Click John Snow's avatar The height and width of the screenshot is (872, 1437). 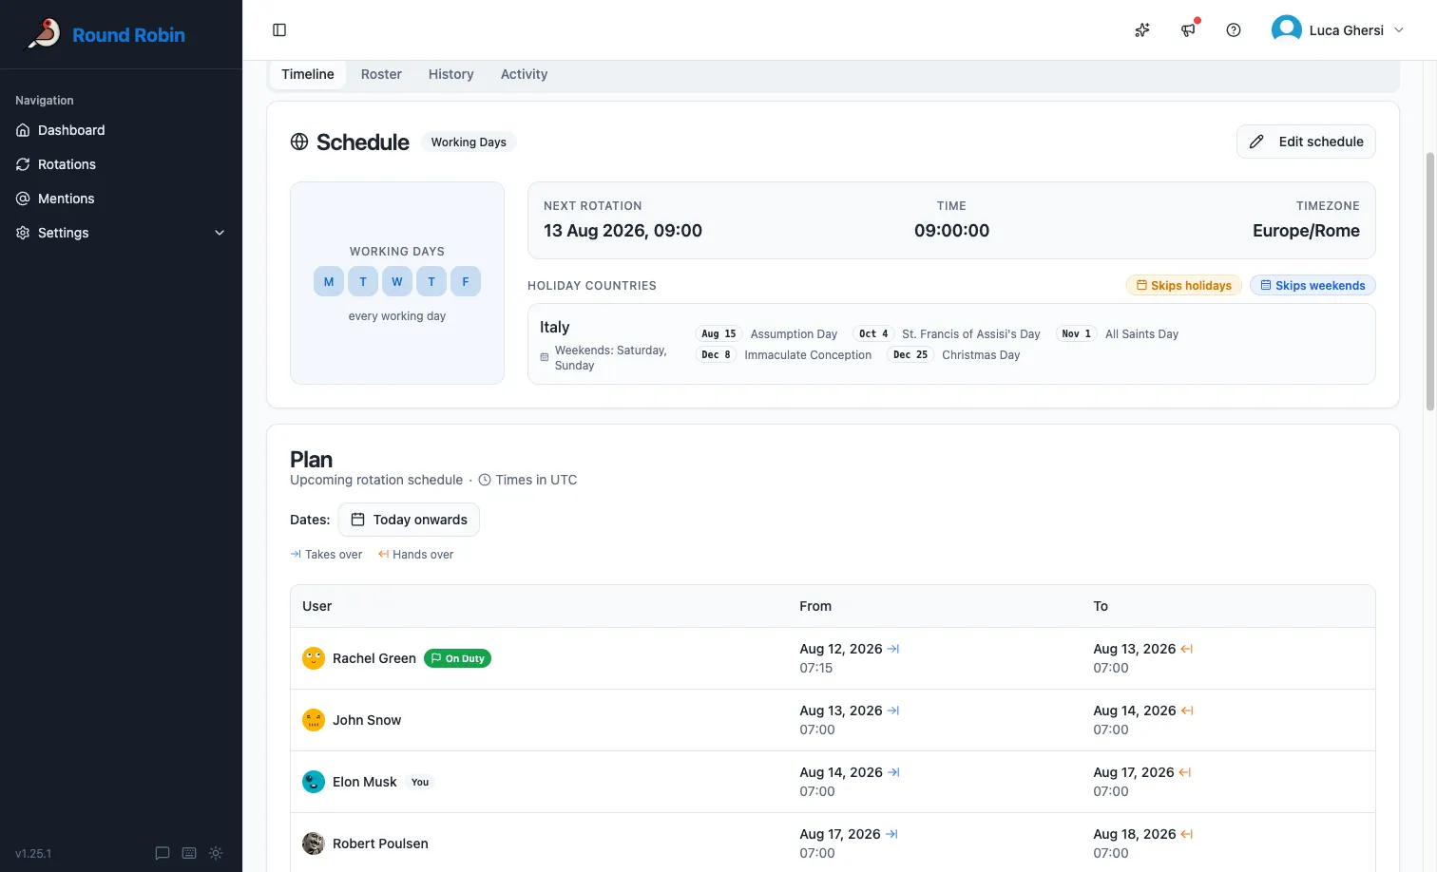(x=314, y=720)
